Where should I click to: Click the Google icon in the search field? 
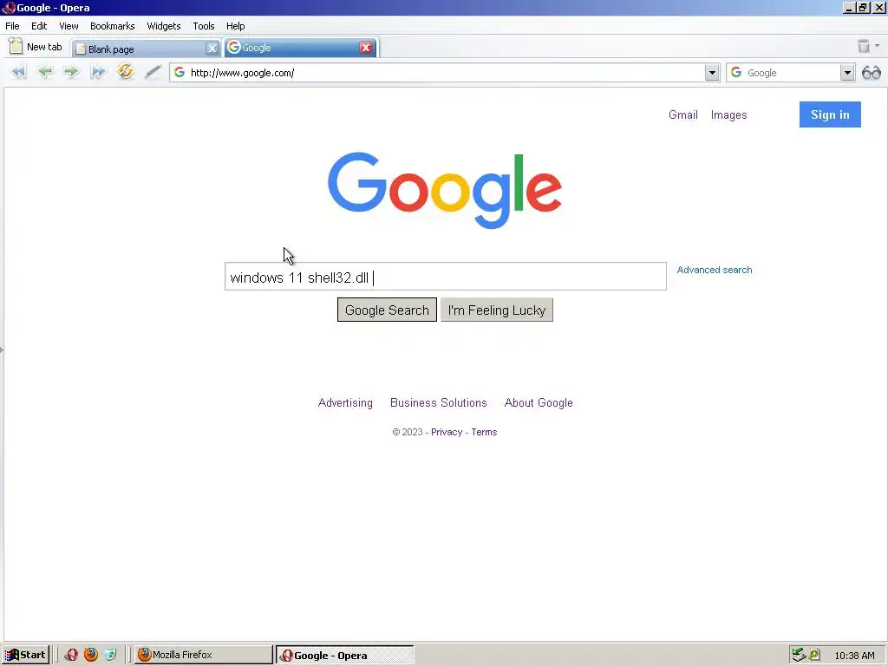[736, 73]
